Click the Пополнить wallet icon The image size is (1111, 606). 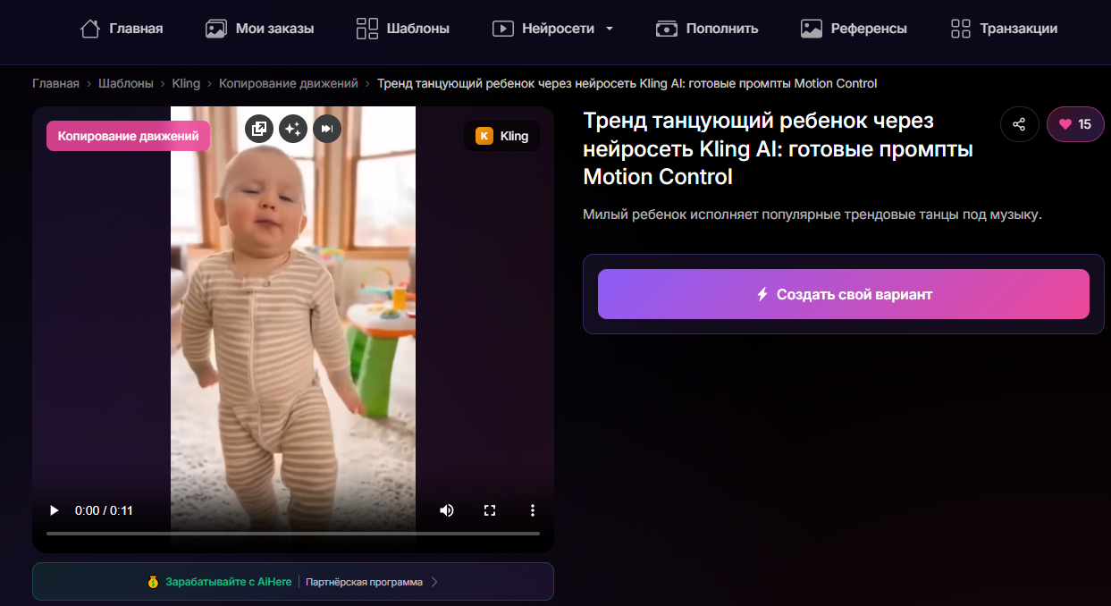tap(666, 28)
